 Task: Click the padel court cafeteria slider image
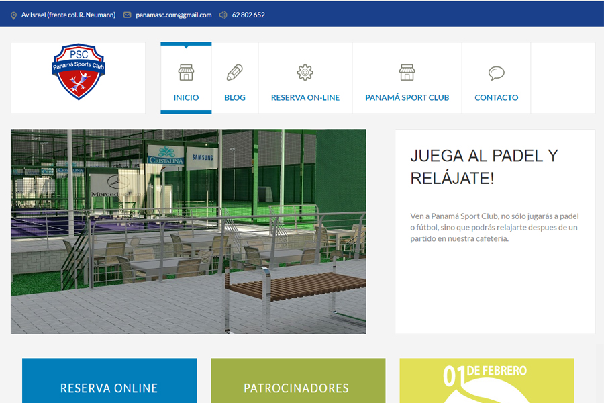point(188,231)
